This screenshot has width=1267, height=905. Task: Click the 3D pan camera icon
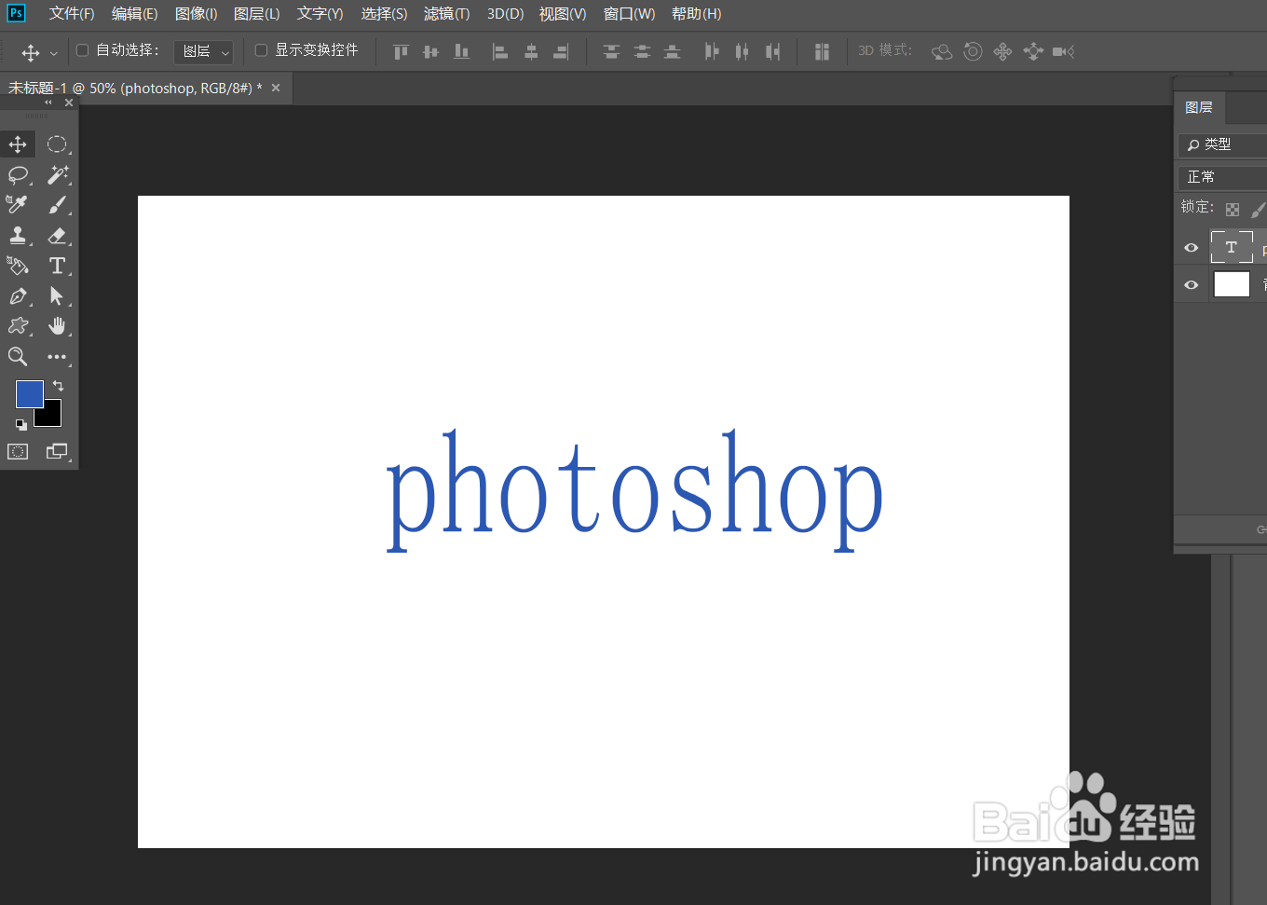(1002, 51)
